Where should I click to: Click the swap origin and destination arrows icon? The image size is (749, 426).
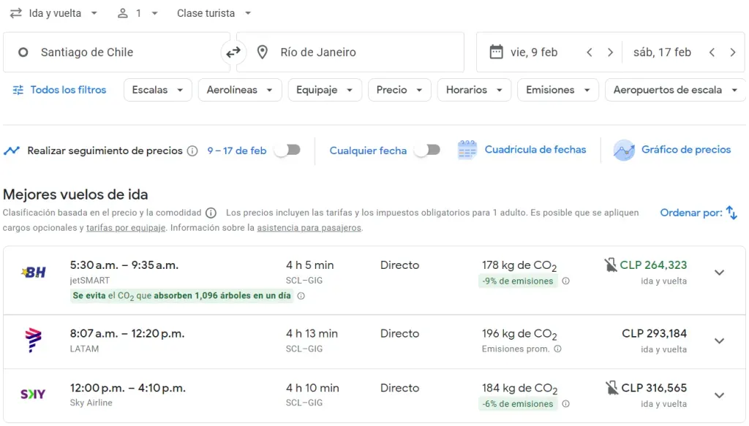(x=233, y=53)
